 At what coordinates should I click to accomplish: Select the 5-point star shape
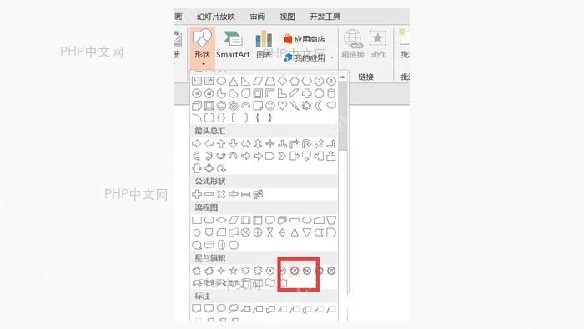(233, 271)
